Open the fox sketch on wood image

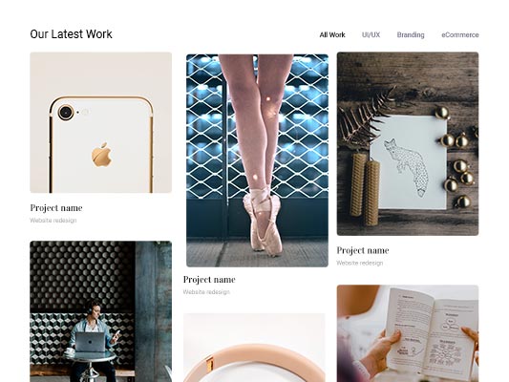tap(408, 144)
